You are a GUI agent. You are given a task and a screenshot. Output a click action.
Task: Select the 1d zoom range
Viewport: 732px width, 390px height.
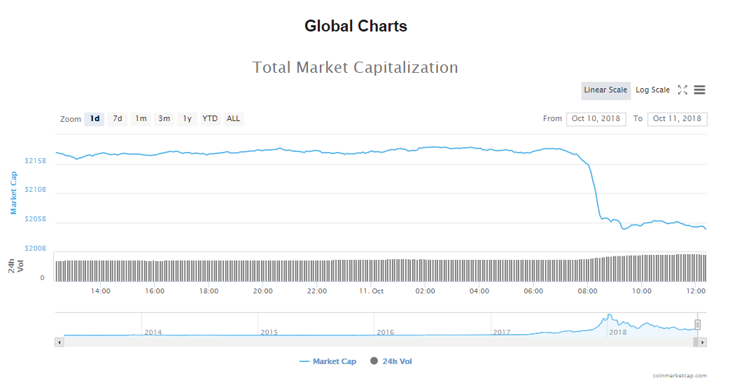(94, 119)
